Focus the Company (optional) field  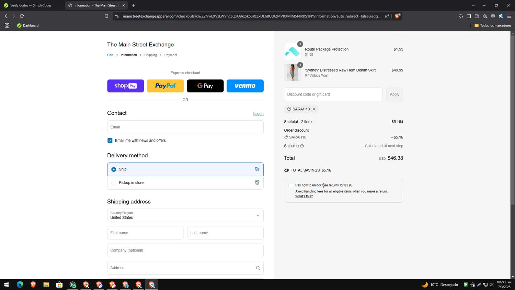tap(185, 250)
